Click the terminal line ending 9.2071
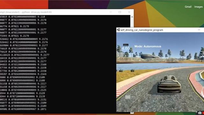This screenshot has height=115, width=204. click(23, 109)
